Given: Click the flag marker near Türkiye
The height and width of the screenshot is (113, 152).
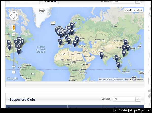Looking at the screenshot, I should click(75, 43).
